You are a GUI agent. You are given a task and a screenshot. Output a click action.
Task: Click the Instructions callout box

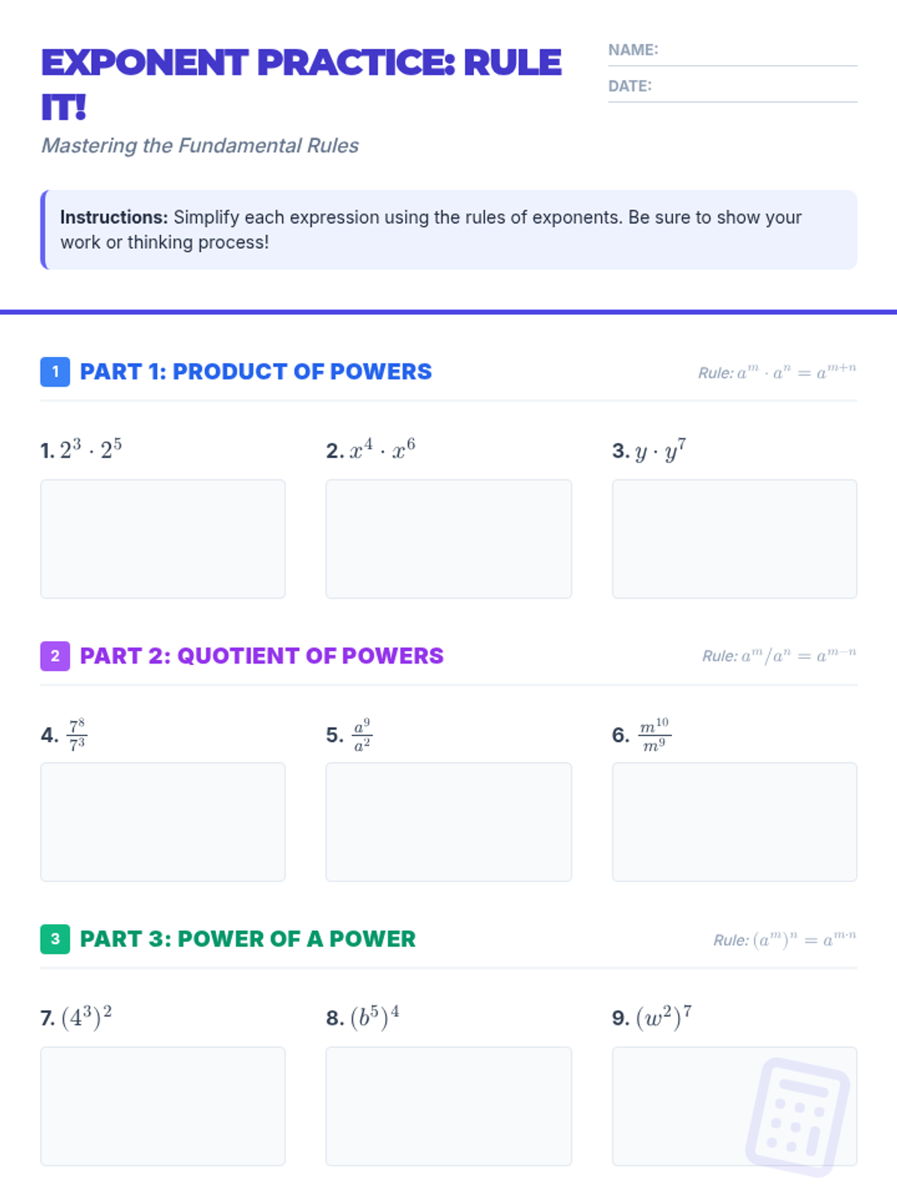[449, 230]
